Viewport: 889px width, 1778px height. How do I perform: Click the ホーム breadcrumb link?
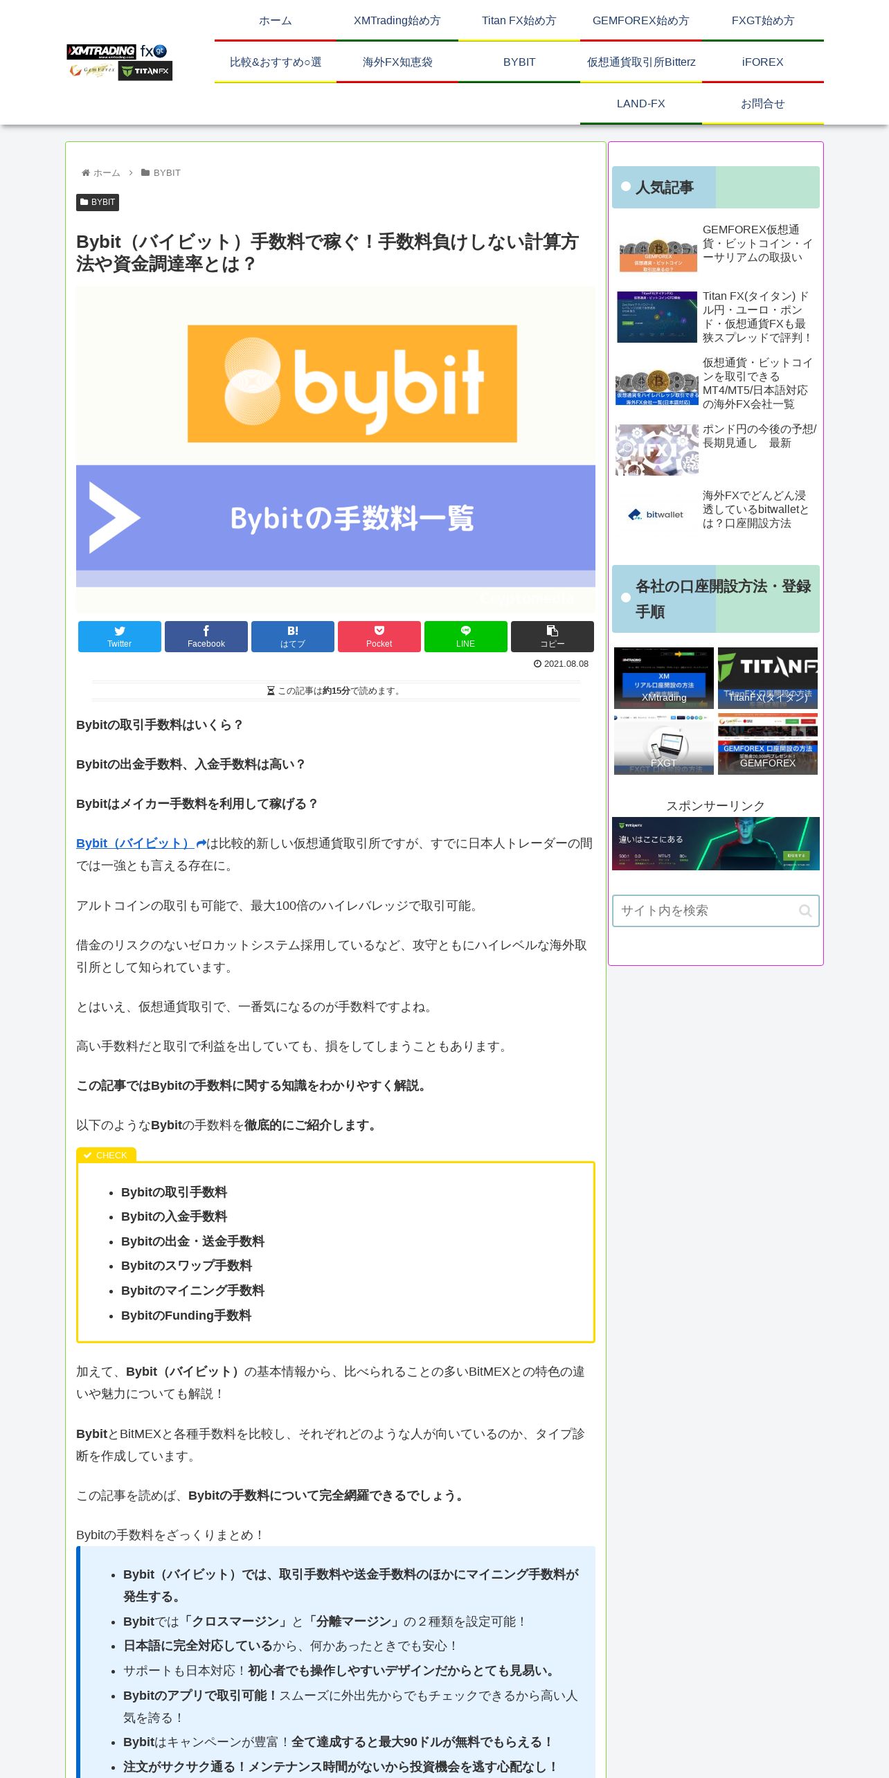(x=107, y=173)
